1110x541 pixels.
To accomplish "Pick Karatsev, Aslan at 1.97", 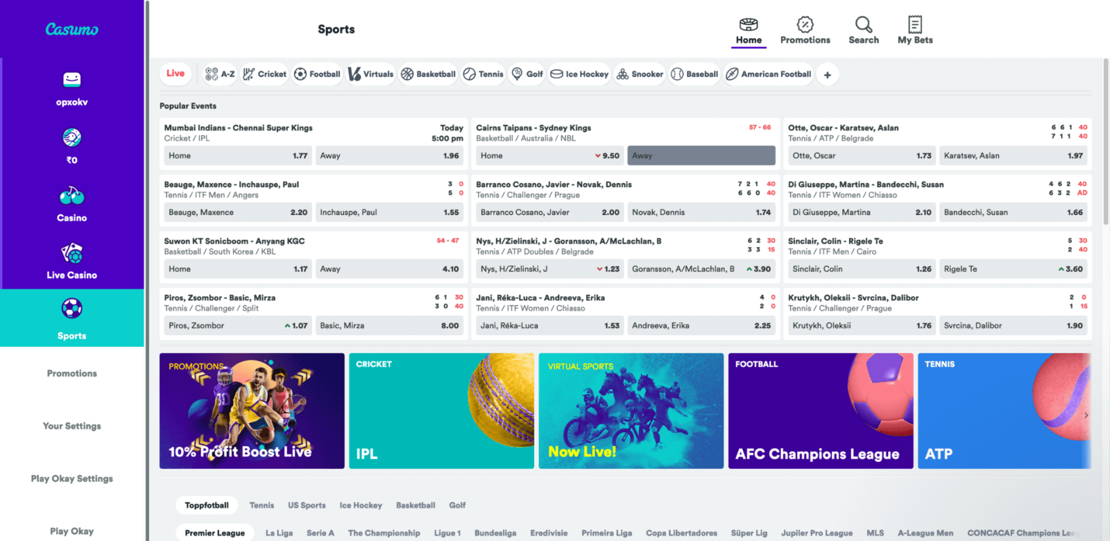I will [1014, 156].
